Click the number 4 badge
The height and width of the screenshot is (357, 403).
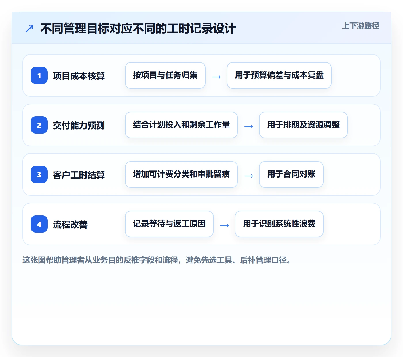(x=39, y=224)
